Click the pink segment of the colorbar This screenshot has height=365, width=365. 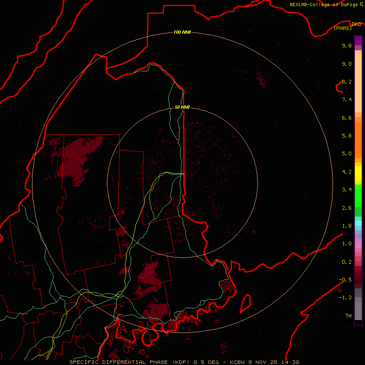pyautogui.click(x=358, y=246)
